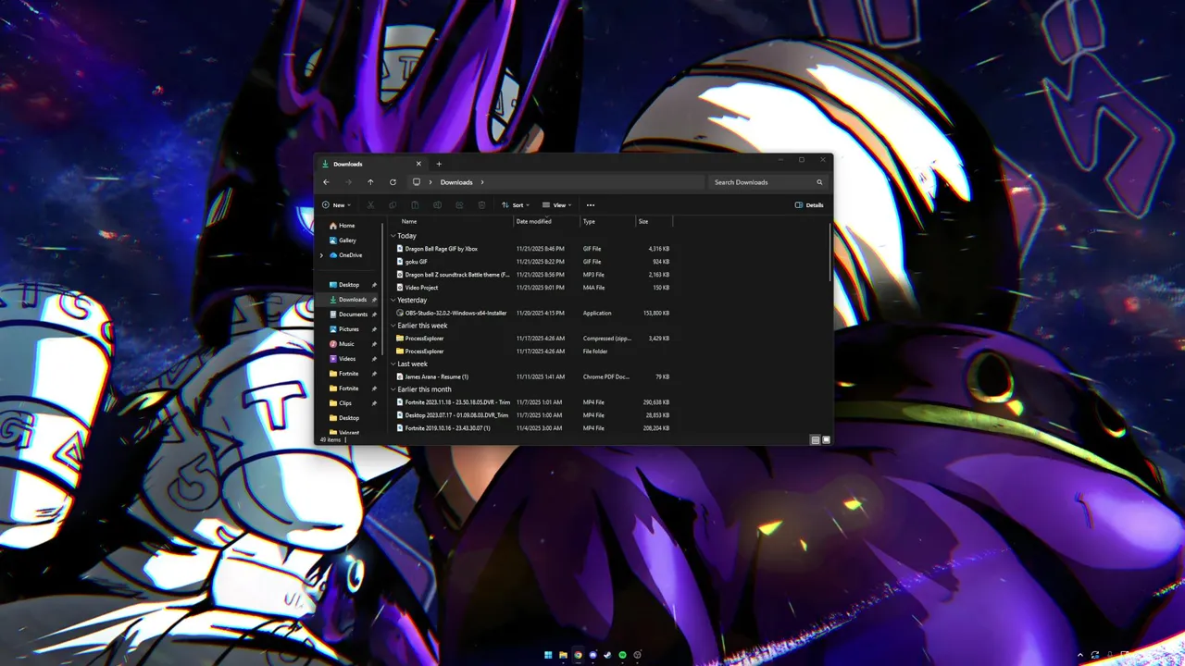Collapse the Earlier this week group

tap(393, 326)
